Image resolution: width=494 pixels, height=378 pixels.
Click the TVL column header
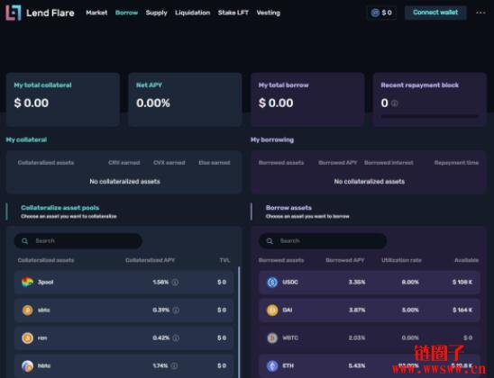(x=224, y=260)
